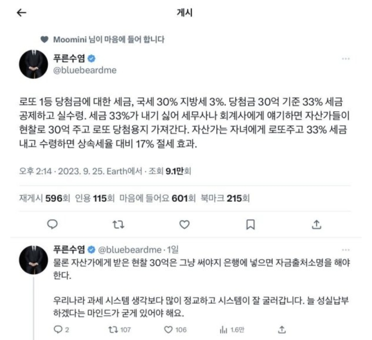View the 재게시 596회 reposts list

pyautogui.click(x=44, y=198)
